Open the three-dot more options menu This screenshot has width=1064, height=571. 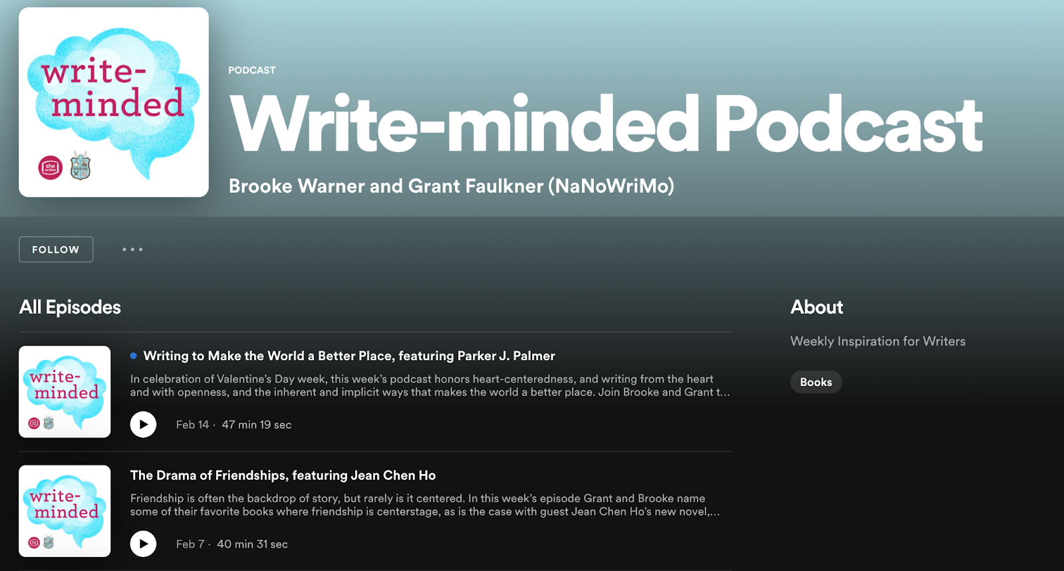click(x=132, y=249)
